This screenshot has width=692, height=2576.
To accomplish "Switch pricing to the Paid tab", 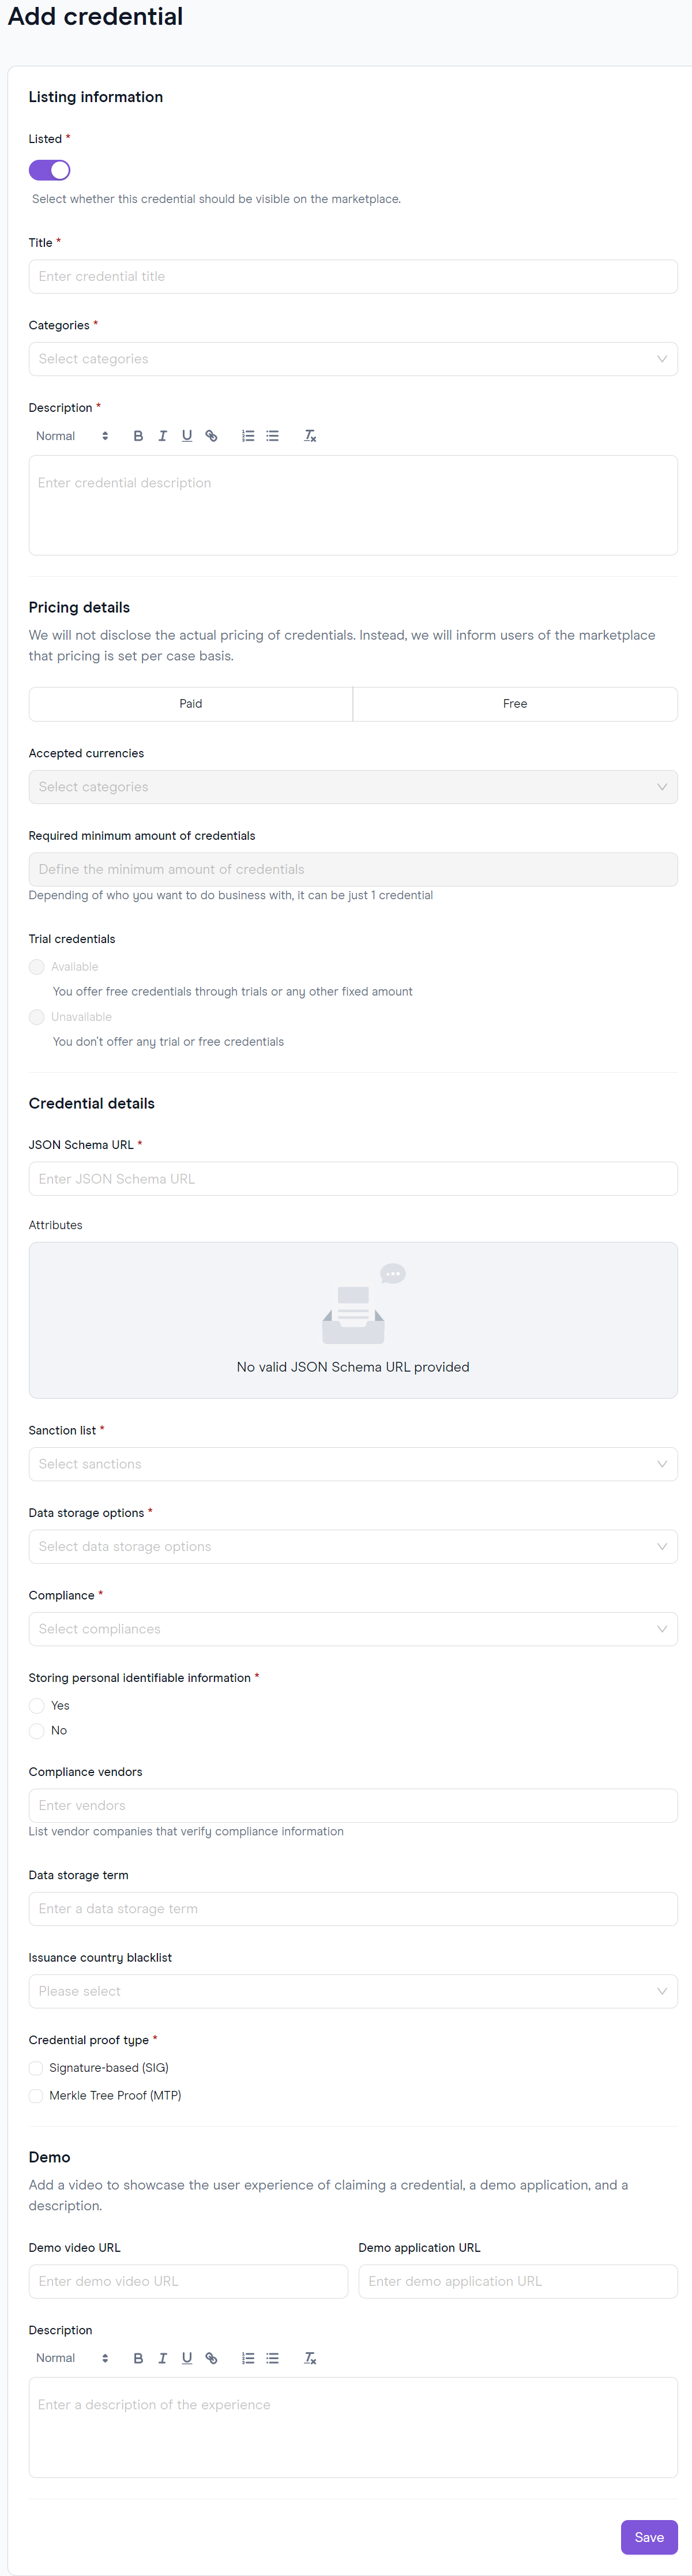I will (x=191, y=704).
